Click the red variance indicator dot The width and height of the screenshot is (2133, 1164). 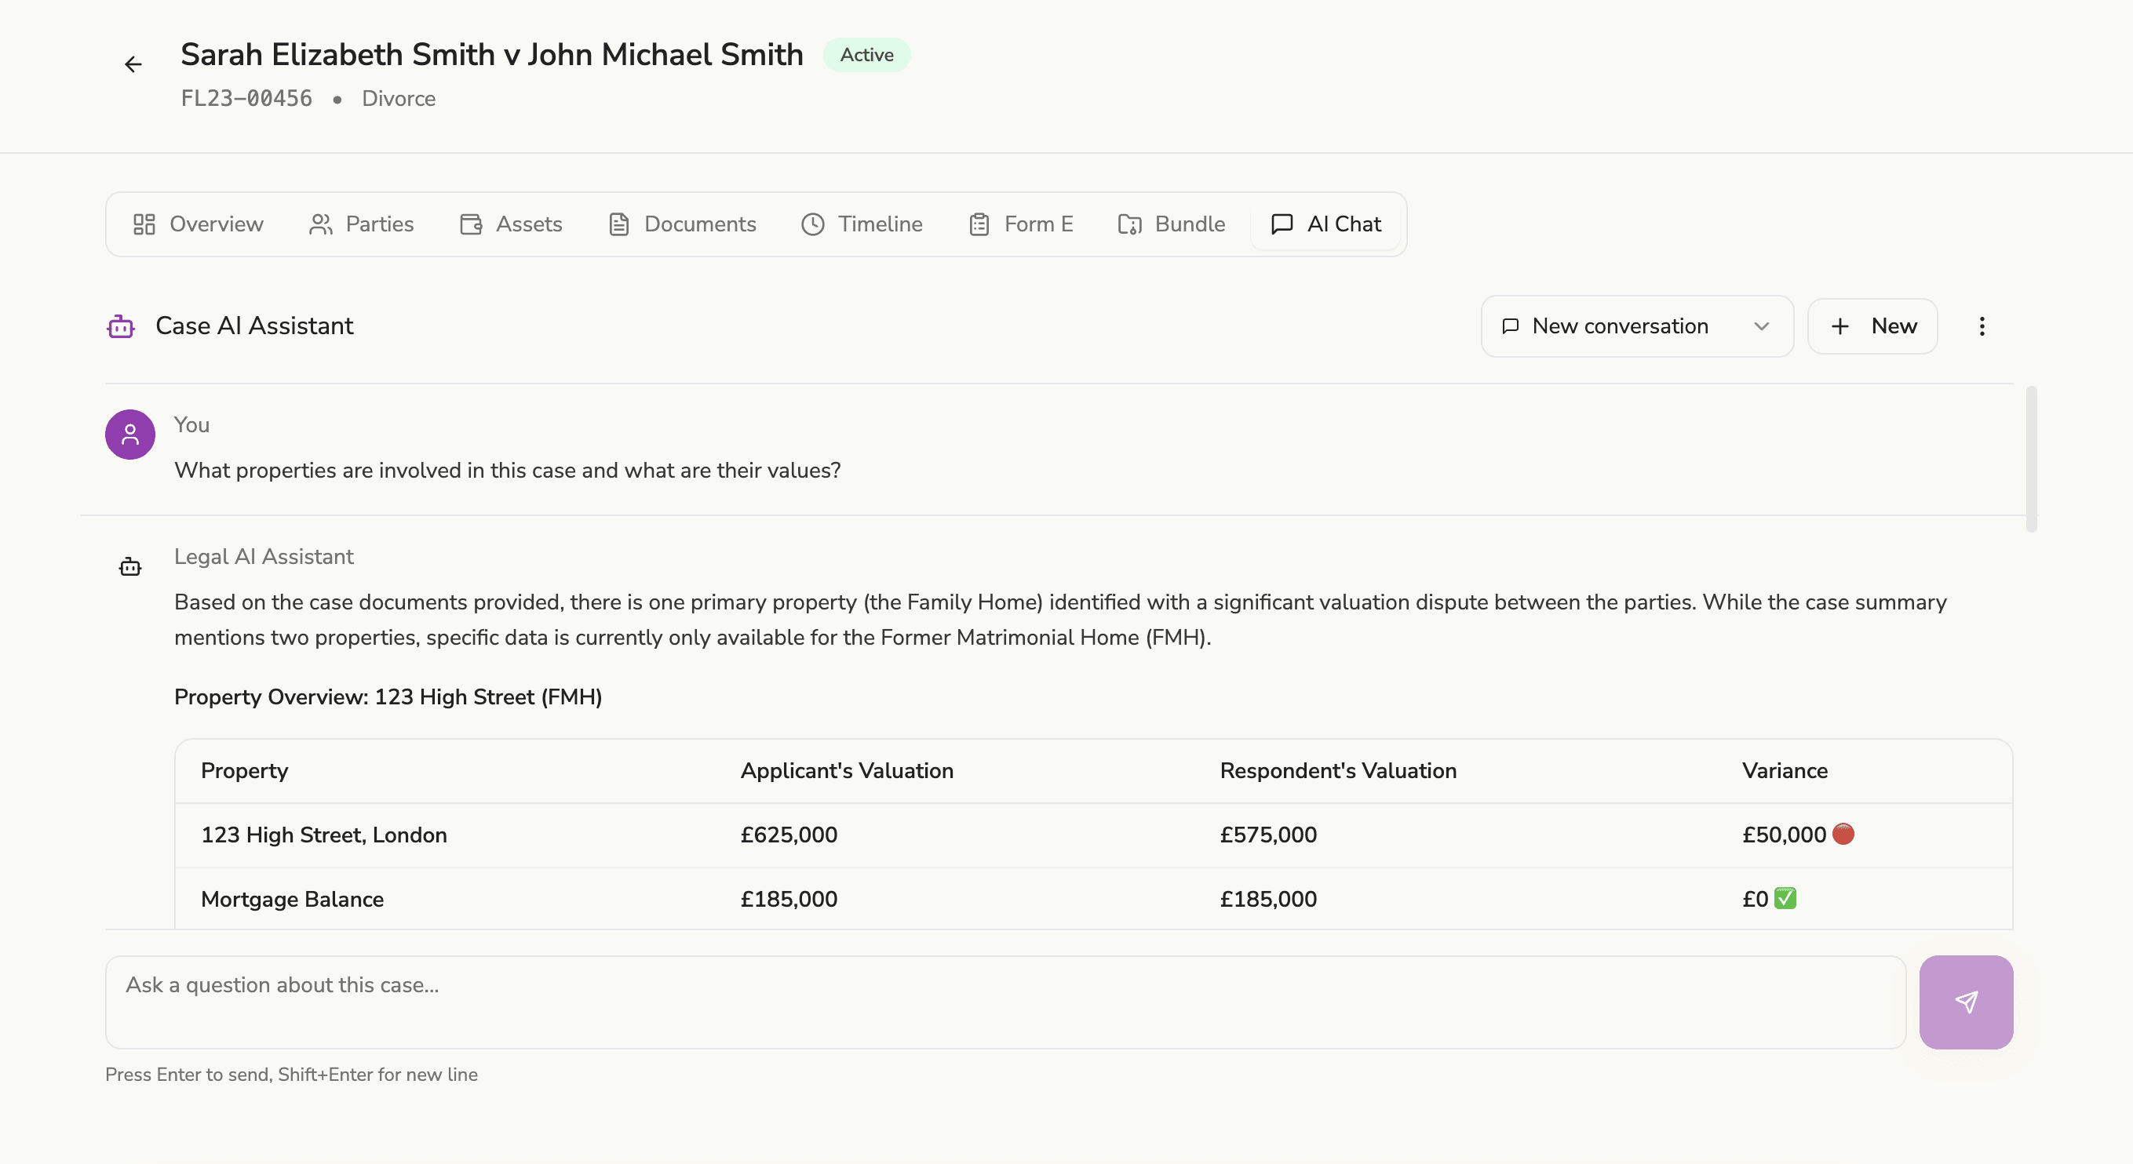pos(1843,834)
